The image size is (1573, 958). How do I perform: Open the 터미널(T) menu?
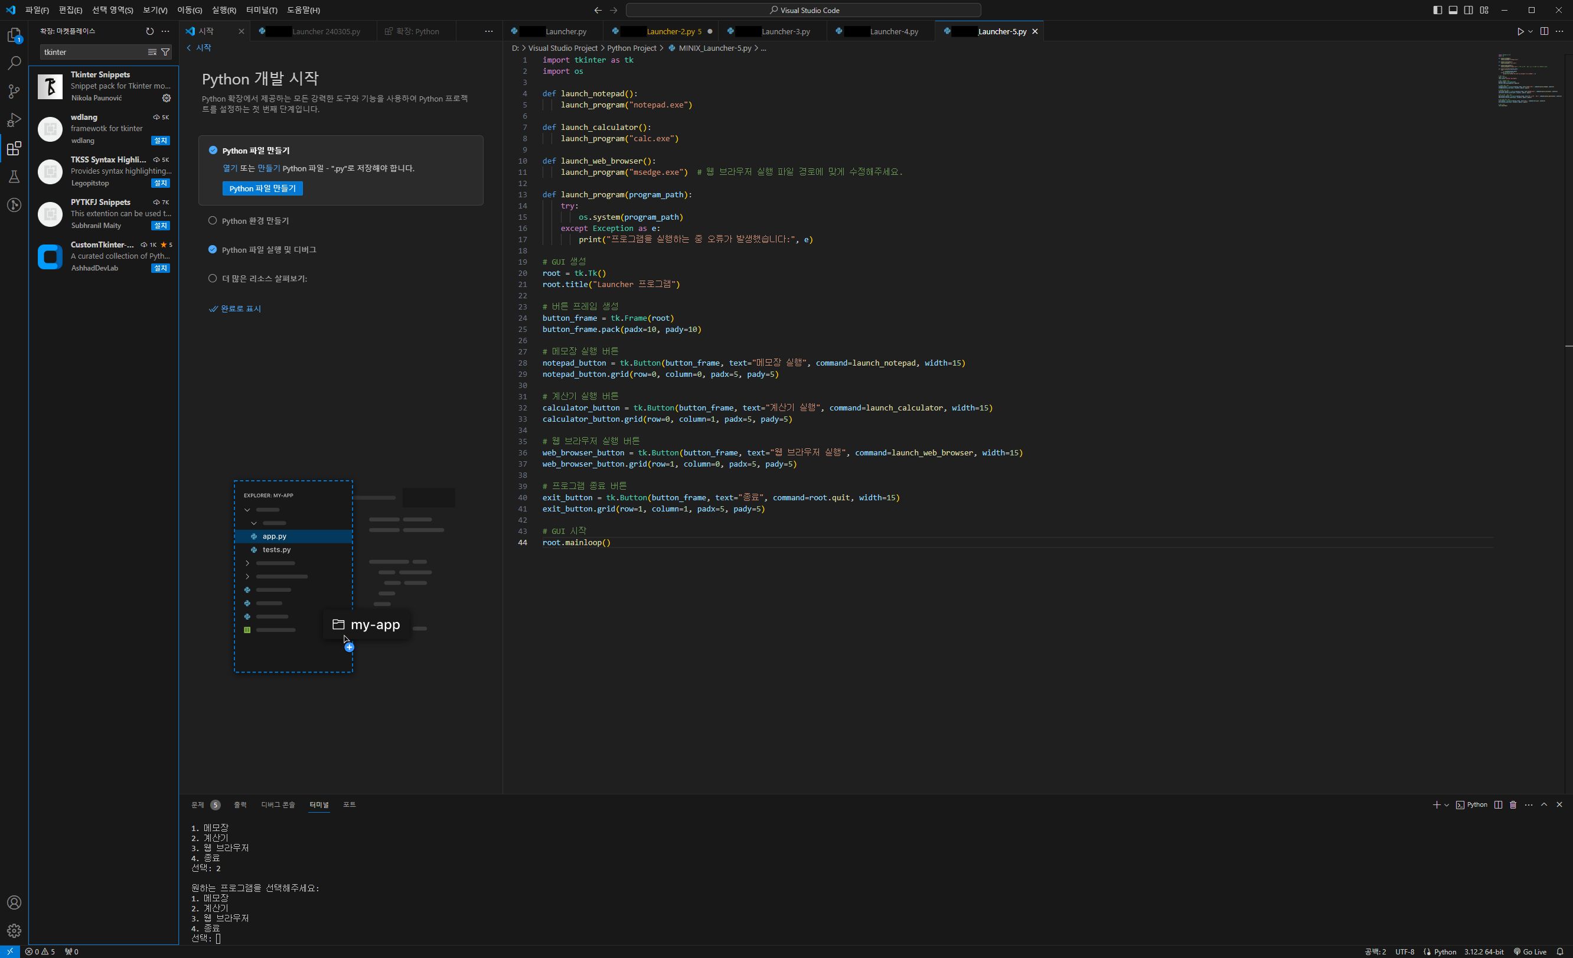tap(261, 10)
